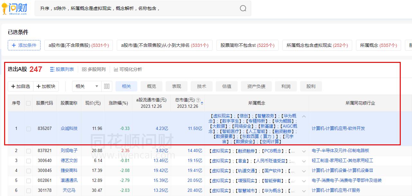This screenshot has height=196, width=412.
Task: Click 加自选 button
Action: point(21,86)
